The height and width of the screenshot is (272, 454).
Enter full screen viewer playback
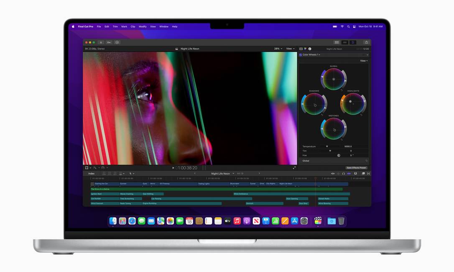(294, 168)
